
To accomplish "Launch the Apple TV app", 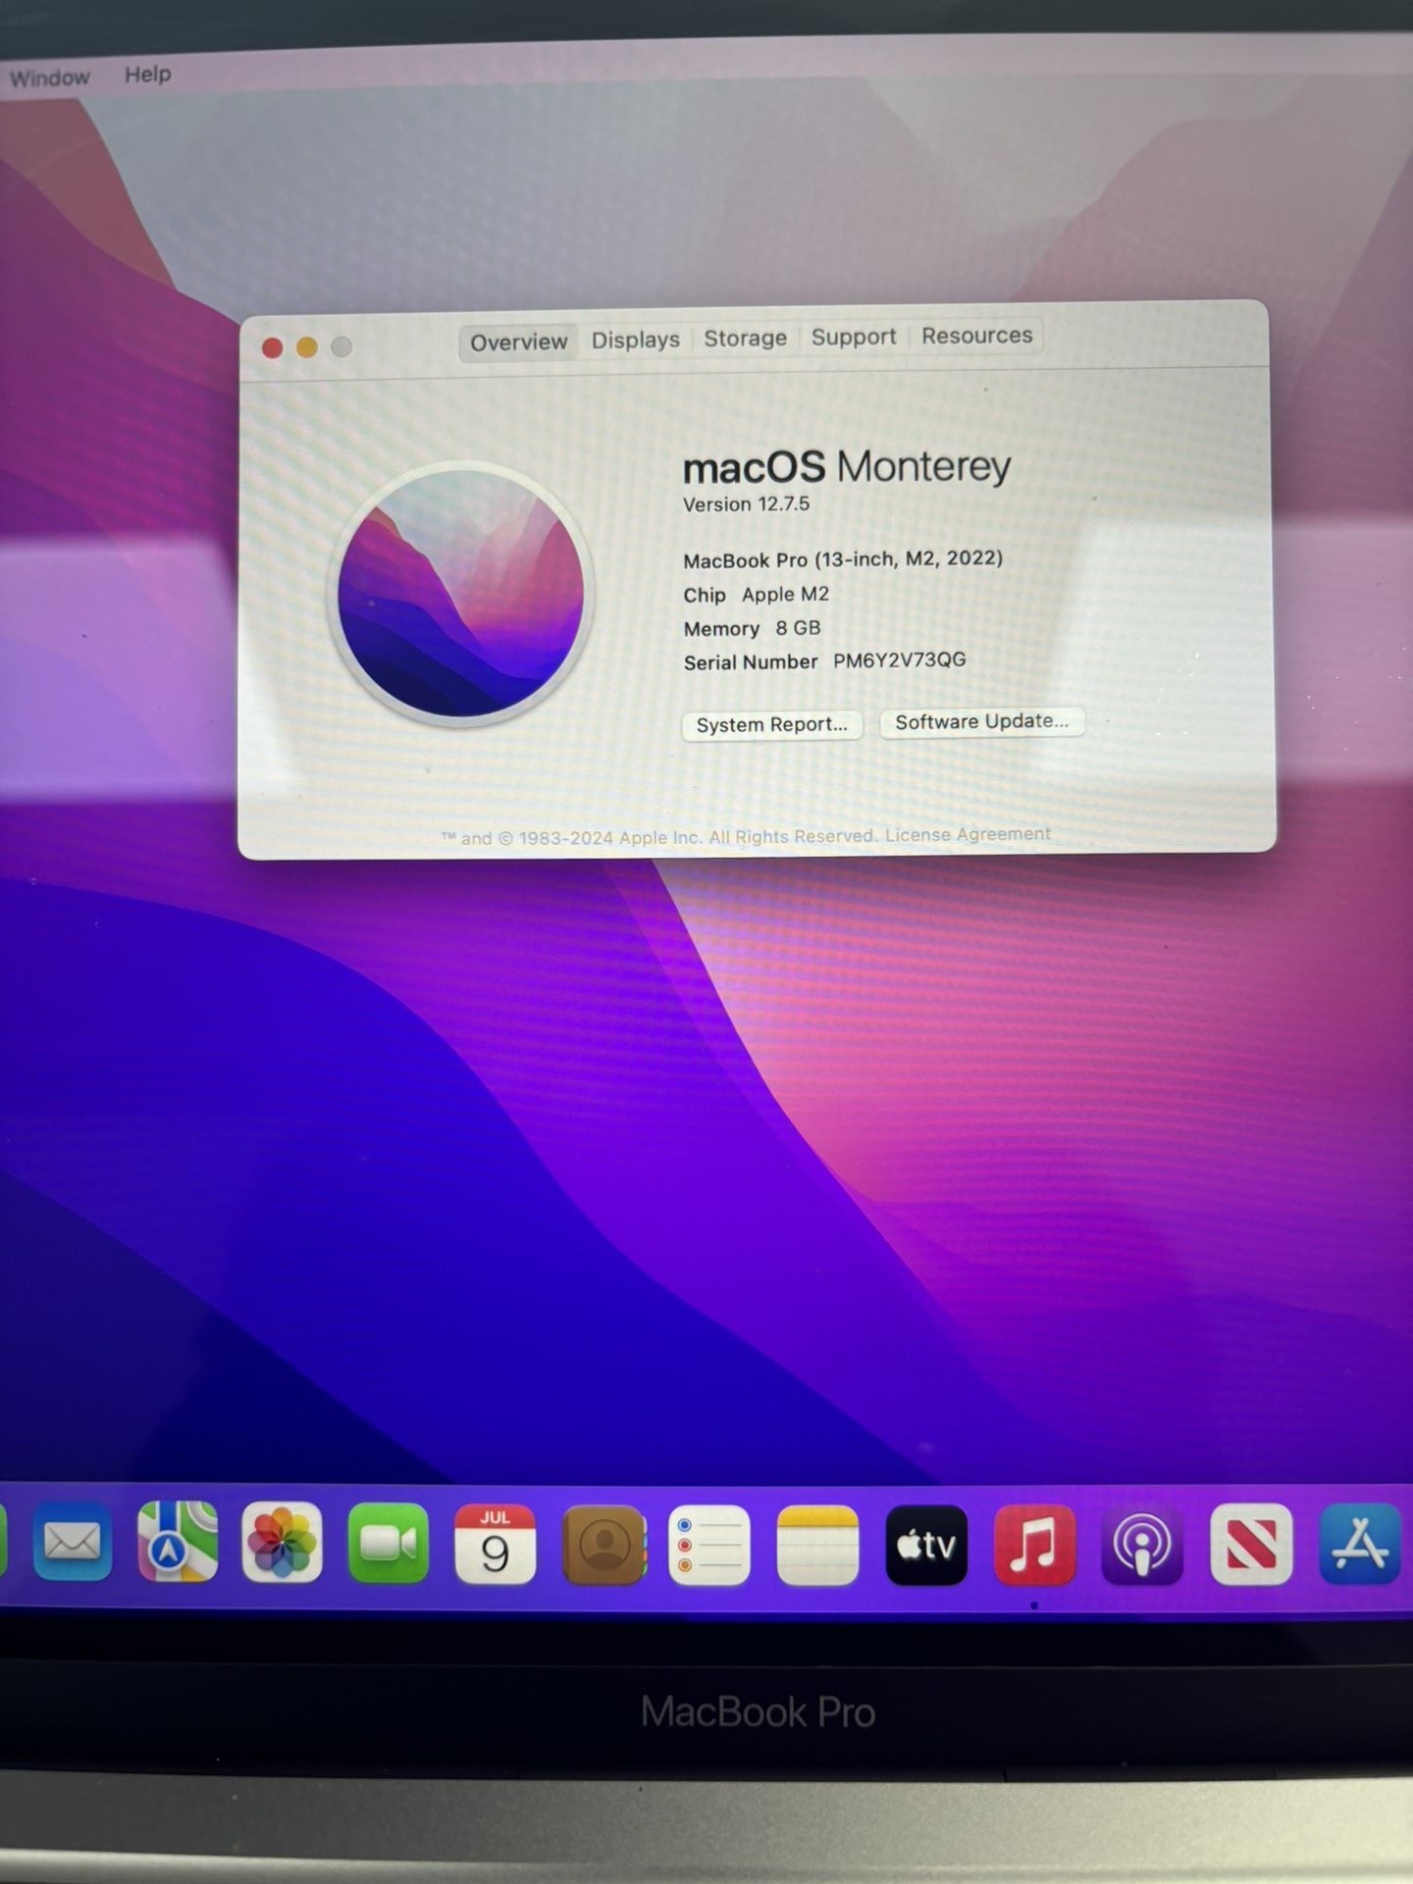I will click(x=926, y=1545).
